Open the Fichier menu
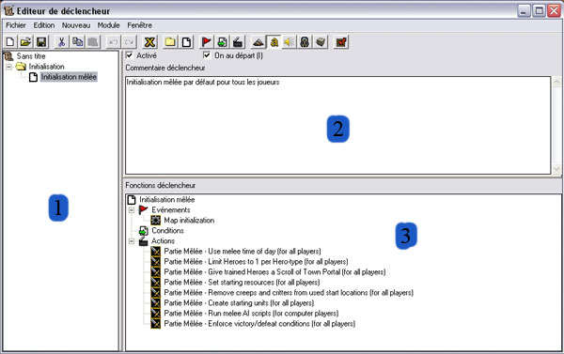The image size is (564, 354). [16, 25]
